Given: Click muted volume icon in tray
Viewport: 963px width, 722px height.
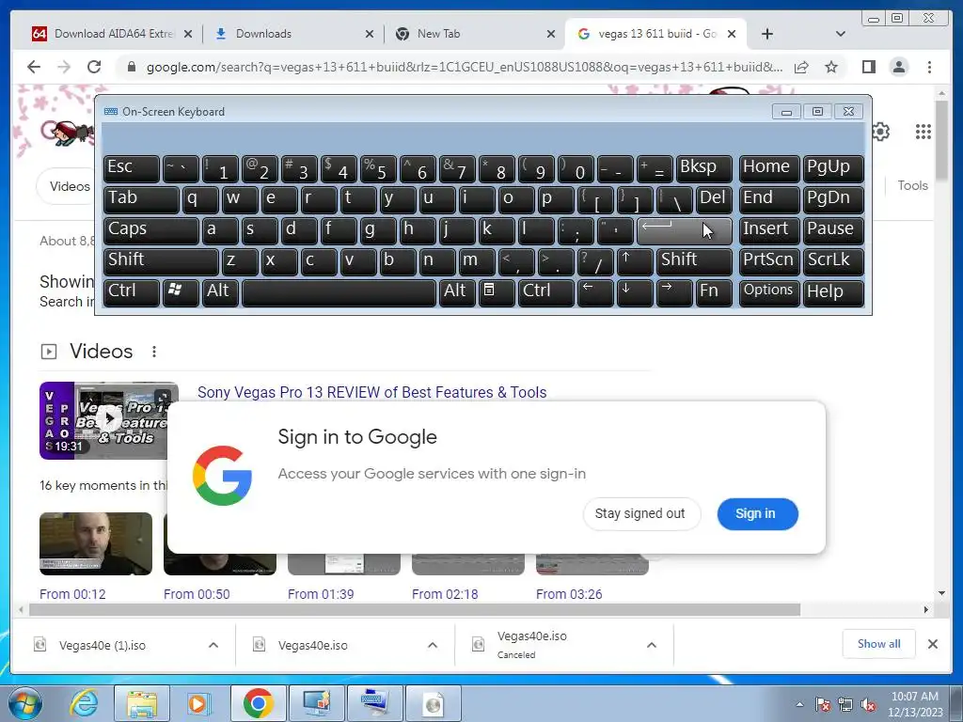Looking at the screenshot, I should point(868,705).
